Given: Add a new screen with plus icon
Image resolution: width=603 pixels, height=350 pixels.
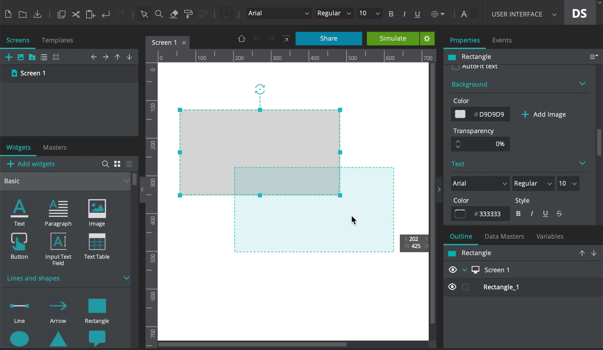Looking at the screenshot, I should point(9,57).
